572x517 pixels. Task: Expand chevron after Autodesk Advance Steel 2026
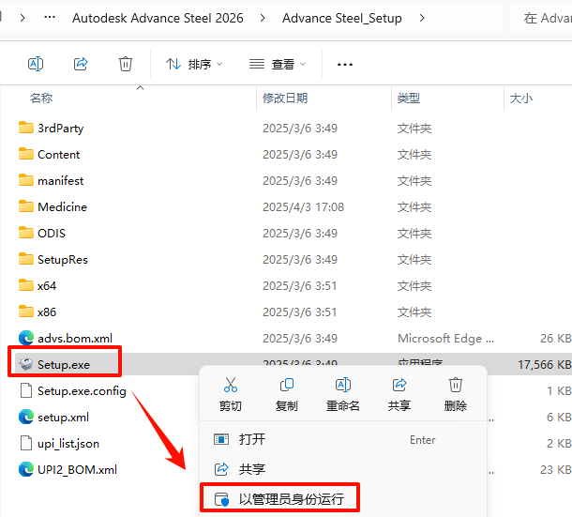point(263,18)
